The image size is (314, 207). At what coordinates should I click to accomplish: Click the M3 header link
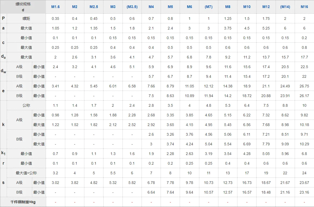tap(113, 7)
